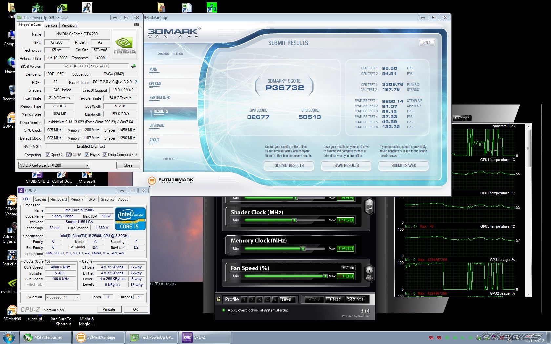Image resolution: width=551 pixels, height=344 pixels.
Task: Open the Windows Start menu orb
Action: tap(9, 337)
